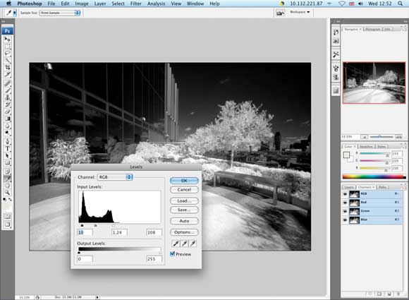Screen dimensions: 409x300
Task: Hide the Red channel visibility eye
Action: click(345, 203)
